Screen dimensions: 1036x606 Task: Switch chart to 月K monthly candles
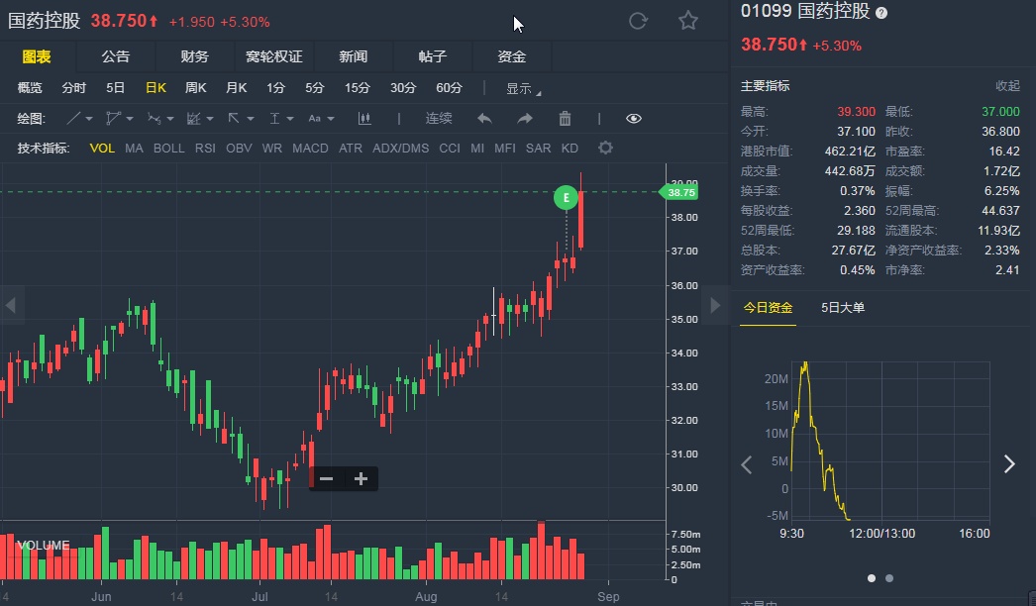click(236, 88)
